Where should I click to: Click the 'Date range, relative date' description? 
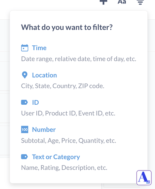(x=79, y=59)
